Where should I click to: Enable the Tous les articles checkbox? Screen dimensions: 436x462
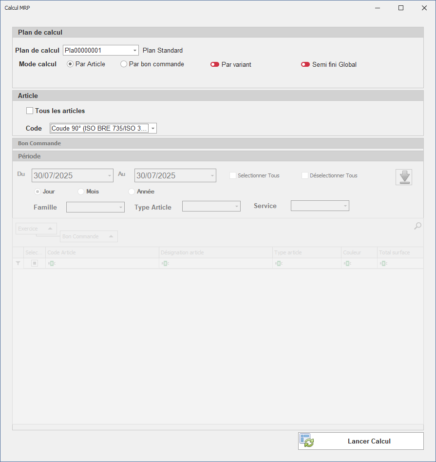30,111
